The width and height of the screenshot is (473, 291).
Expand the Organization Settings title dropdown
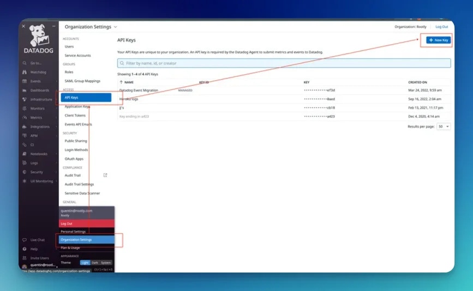[115, 27]
